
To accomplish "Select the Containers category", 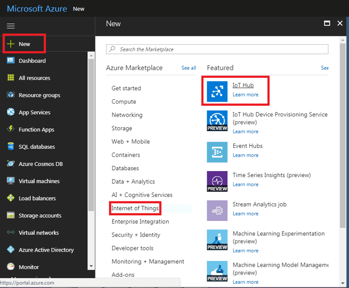I will coord(126,155).
